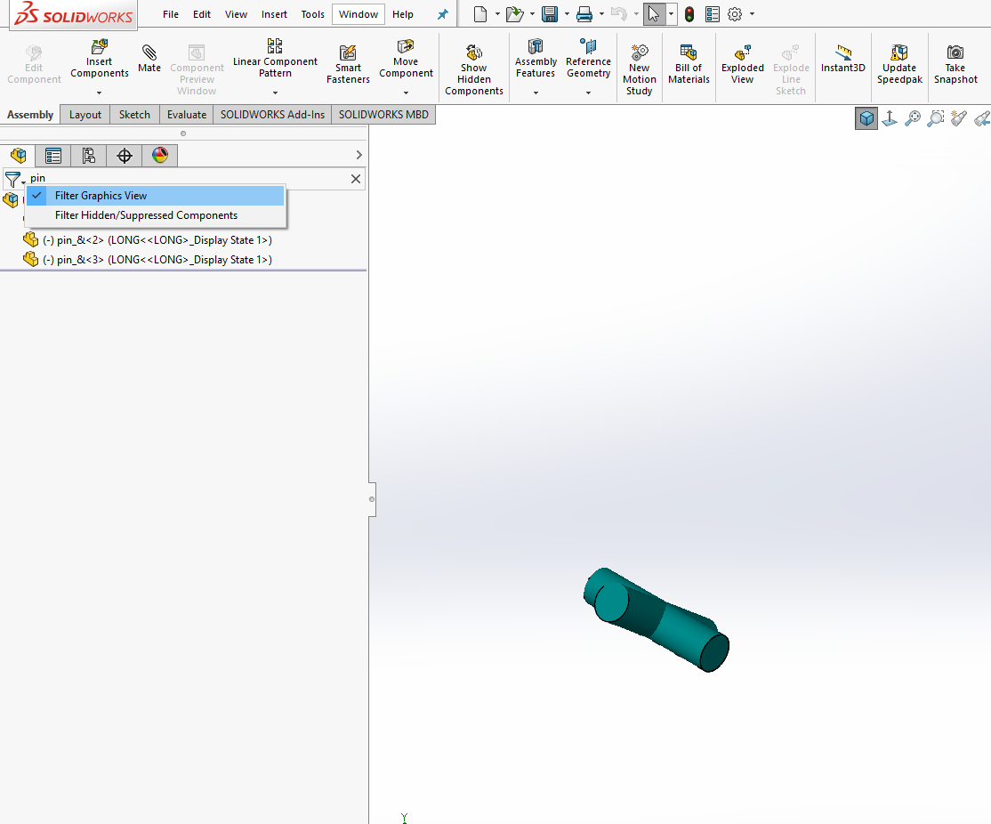Expand the panel with the right chevron arrow
This screenshot has height=824, width=991.
(x=359, y=154)
